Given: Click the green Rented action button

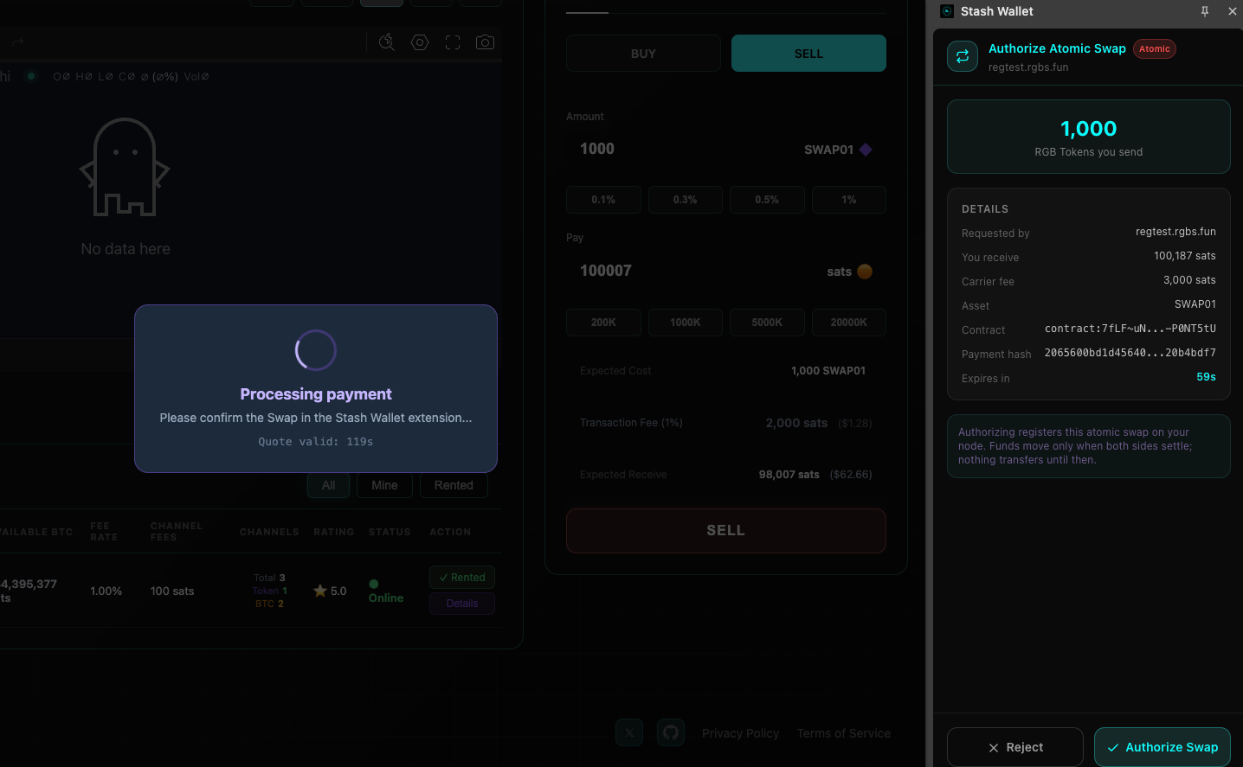Looking at the screenshot, I should point(462,578).
